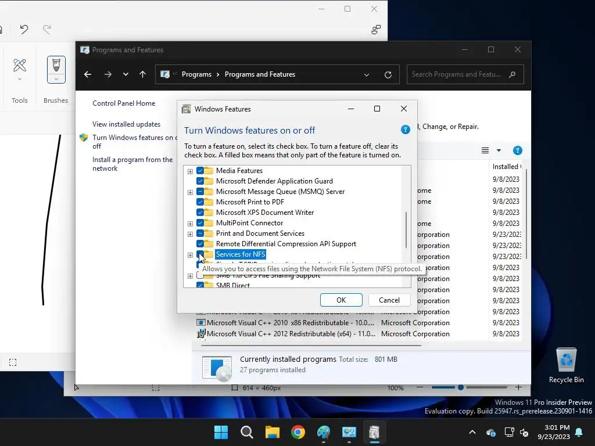Select the Tools icon in Paint

[19, 65]
